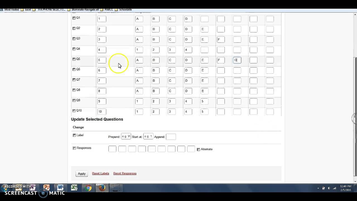Click the Q4 response box containing 1
This screenshot has height=201, width=357.
click(139, 50)
